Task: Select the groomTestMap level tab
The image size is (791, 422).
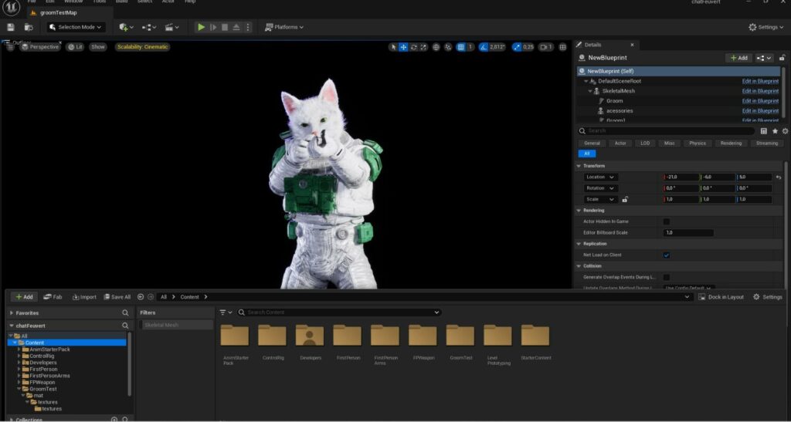Action: point(60,12)
